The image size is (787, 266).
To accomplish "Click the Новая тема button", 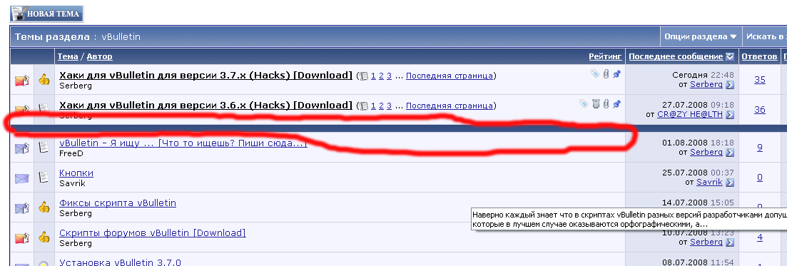I will [46, 14].
